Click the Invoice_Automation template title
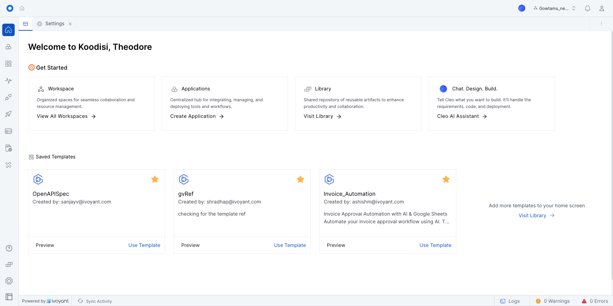 [x=350, y=194]
